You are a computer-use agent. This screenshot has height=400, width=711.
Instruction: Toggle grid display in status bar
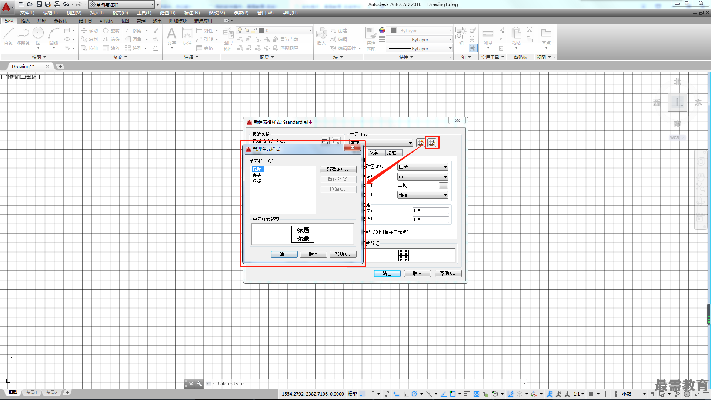[363, 394]
